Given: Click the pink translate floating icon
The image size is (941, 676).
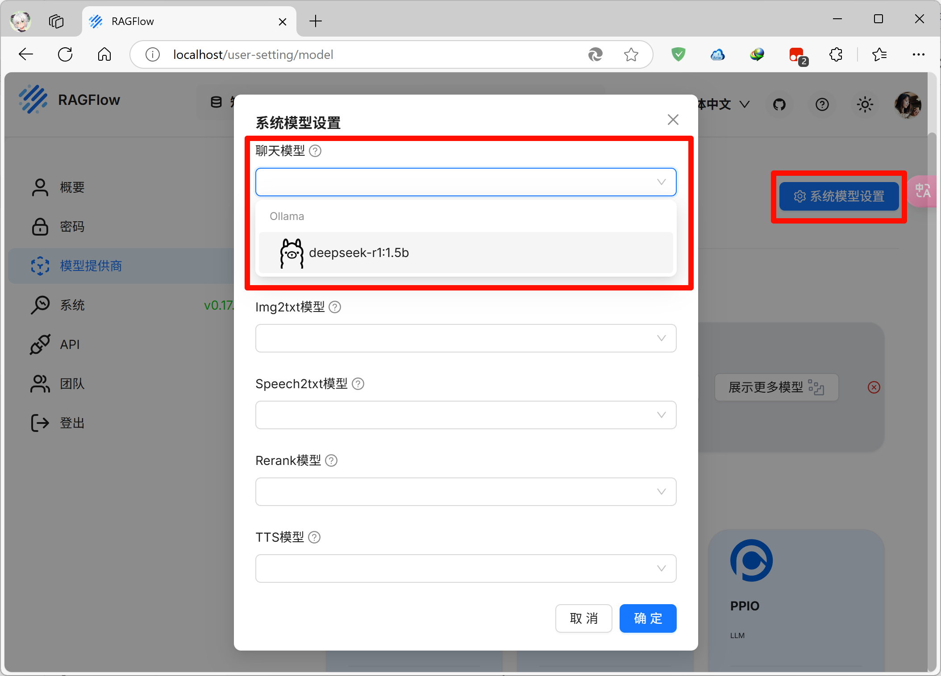Looking at the screenshot, I should (922, 191).
